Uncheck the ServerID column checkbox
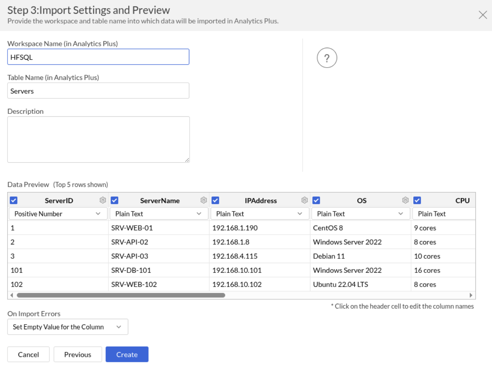 [x=14, y=200]
